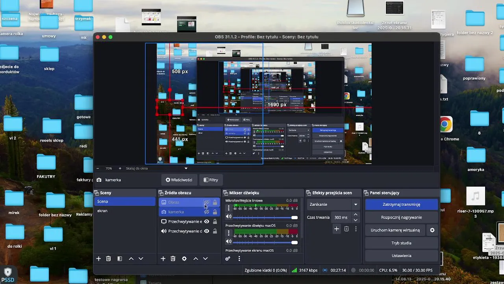Open advanced audio properties gears icon

pos(228,259)
